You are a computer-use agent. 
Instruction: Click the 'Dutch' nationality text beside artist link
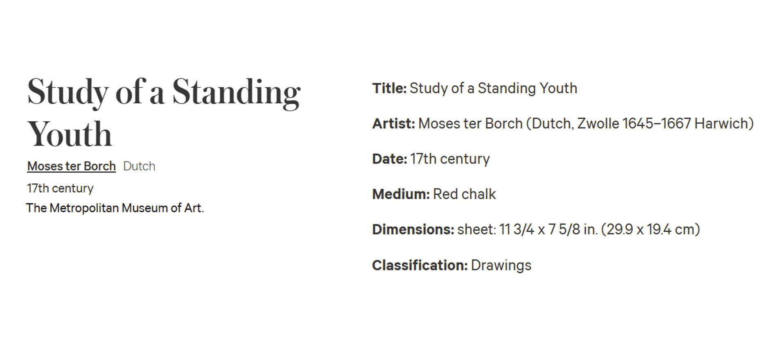139,166
